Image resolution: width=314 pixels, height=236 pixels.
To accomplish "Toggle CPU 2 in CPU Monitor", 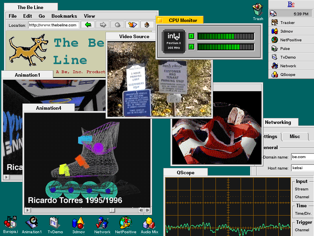I will point(192,47).
